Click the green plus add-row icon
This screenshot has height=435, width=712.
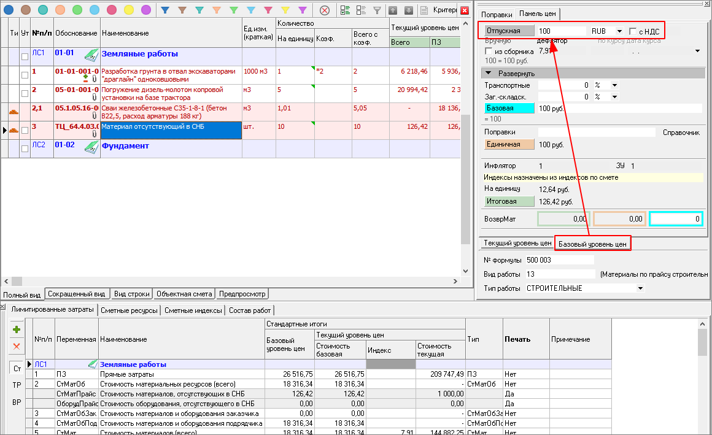[17, 330]
